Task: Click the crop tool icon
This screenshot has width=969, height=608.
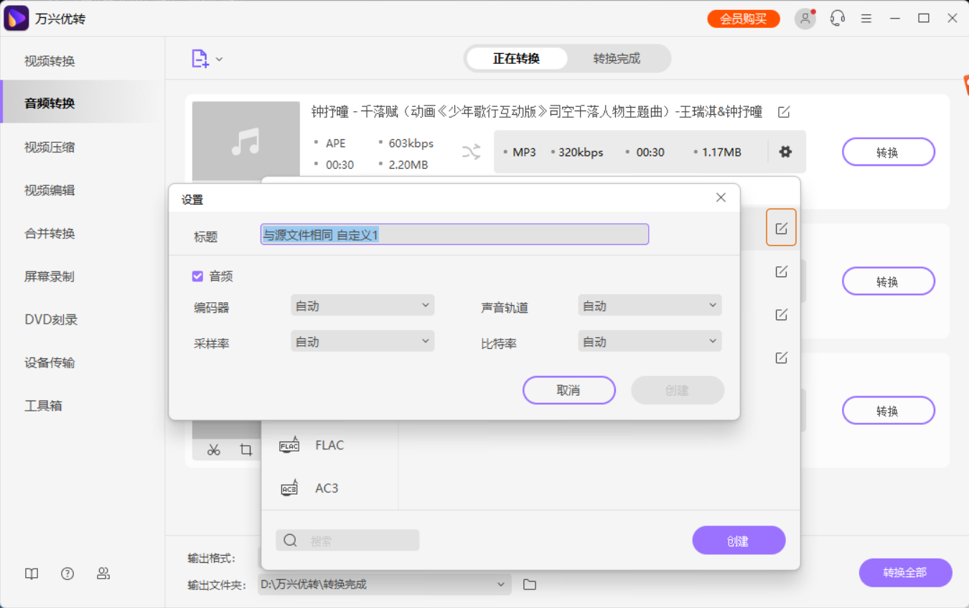Action: pyautogui.click(x=246, y=449)
